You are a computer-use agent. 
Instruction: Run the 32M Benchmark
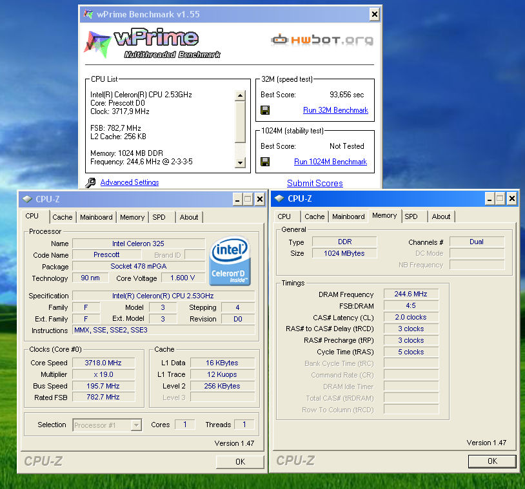pos(335,110)
